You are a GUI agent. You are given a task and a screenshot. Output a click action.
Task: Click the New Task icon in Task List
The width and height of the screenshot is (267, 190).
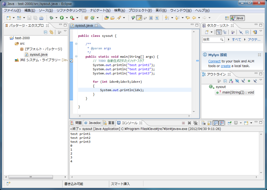click(x=207, y=32)
